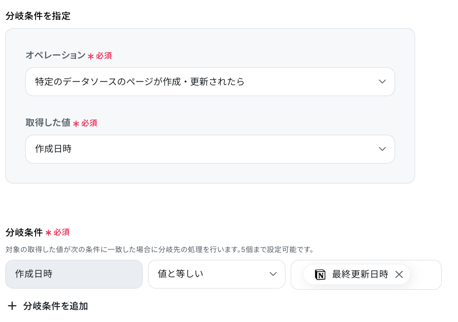The image size is (458, 322).
Task: Click the red 必須 mark beside オペレーション
Action: [x=104, y=56]
